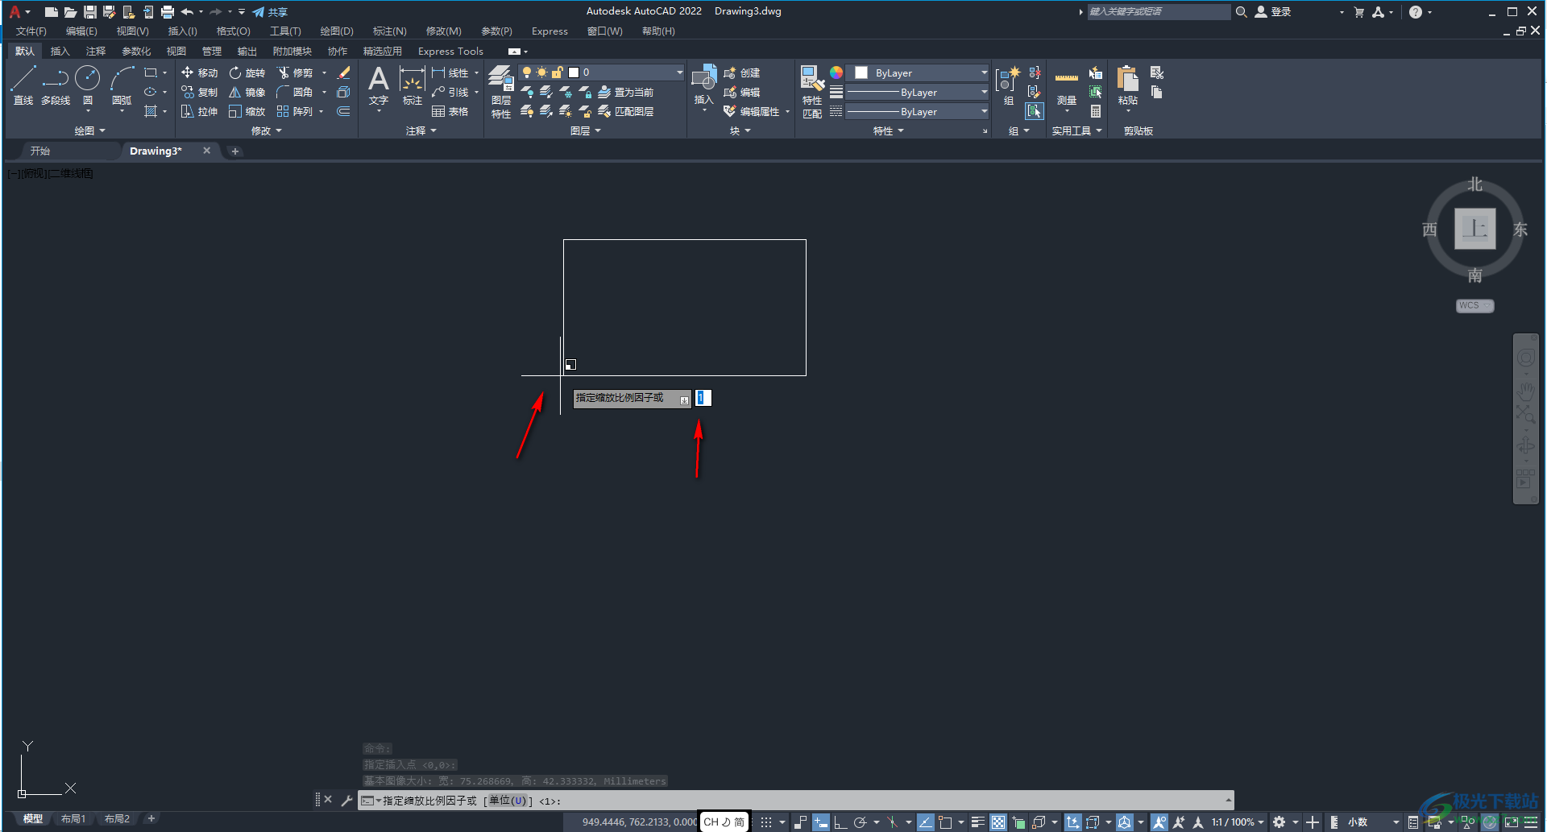
Task: Select the Circle (圆) tool
Action: (x=87, y=85)
